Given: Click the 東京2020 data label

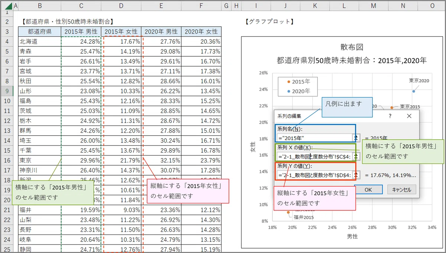Looking at the screenshot, I should (x=419, y=80).
